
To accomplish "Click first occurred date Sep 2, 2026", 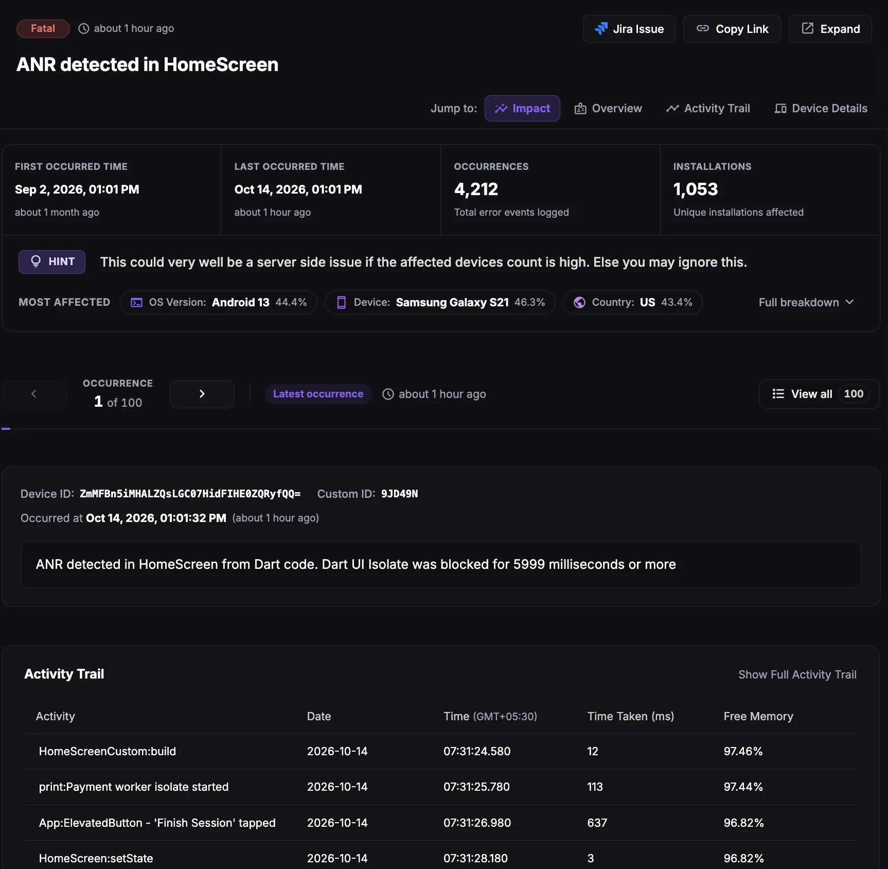I will click(x=77, y=189).
